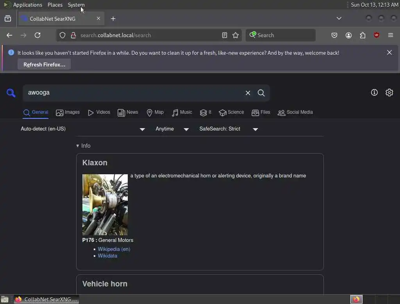Open the Anytime time range dropdown

point(172,129)
